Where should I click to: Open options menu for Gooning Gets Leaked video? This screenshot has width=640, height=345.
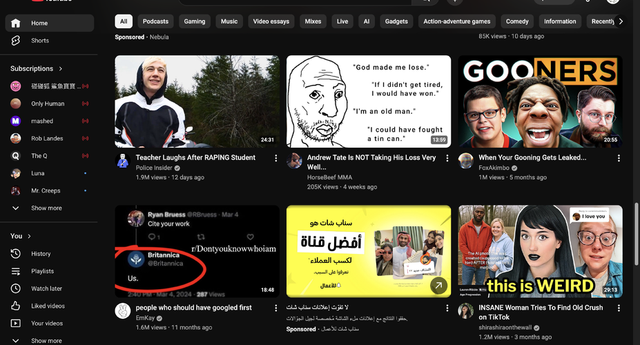point(619,158)
